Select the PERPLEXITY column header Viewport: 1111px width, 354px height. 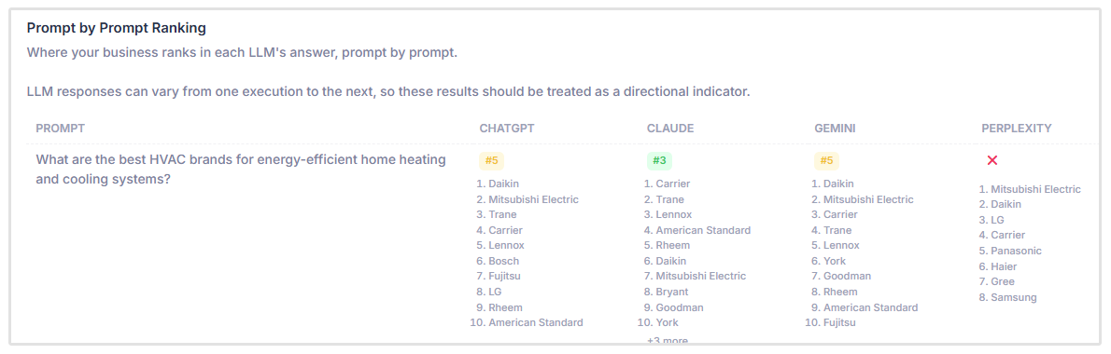pos(1016,129)
